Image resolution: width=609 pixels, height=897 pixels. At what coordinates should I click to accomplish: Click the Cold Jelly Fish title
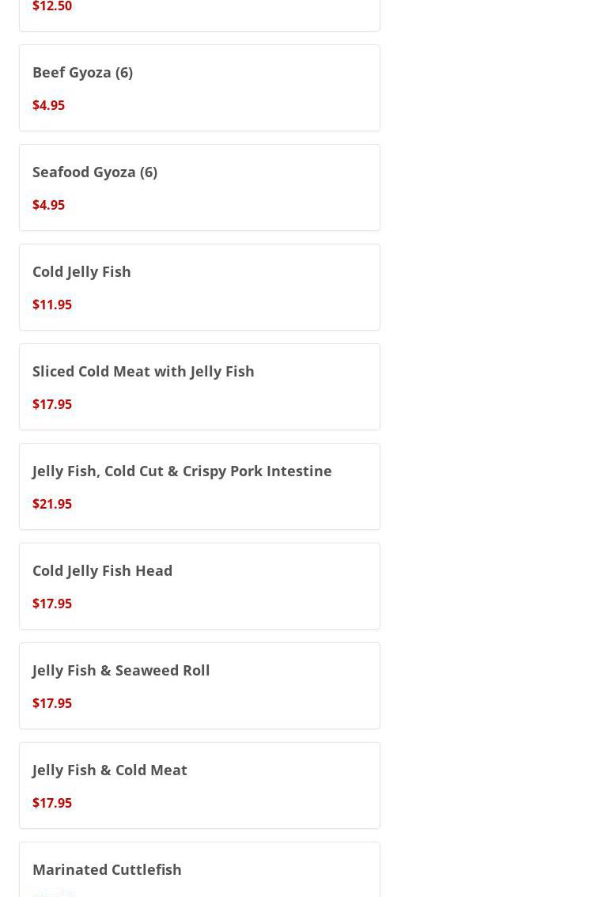point(81,271)
